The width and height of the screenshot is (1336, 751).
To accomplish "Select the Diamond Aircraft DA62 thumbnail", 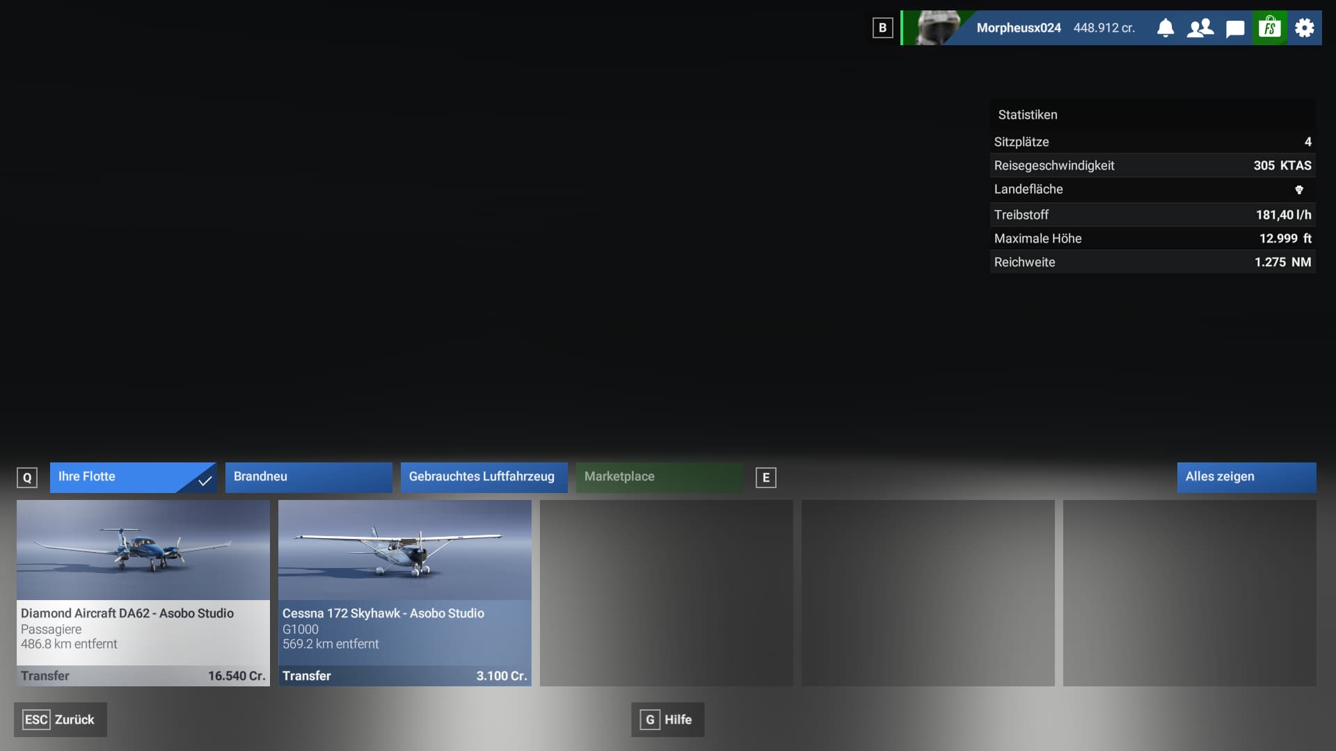I will pos(143,550).
